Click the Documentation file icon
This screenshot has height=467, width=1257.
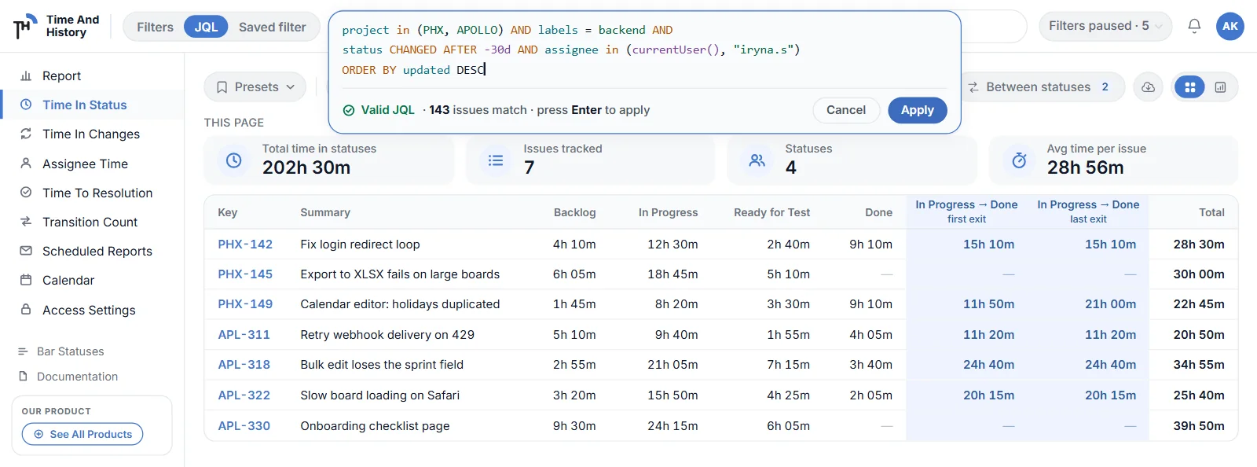[23, 377]
